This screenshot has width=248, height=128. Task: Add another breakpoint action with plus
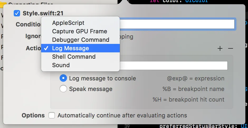point(220,48)
